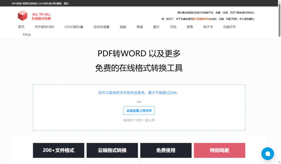The height and width of the screenshot is (164, 281).
Task: Switch to the 音频 conversion category
Action: (x=139, y=27)
